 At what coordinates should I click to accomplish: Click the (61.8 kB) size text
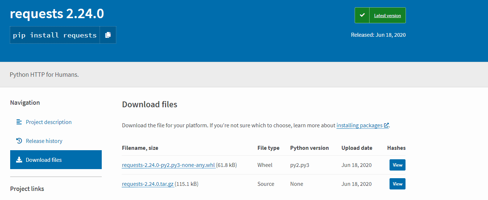pos(227,165)
